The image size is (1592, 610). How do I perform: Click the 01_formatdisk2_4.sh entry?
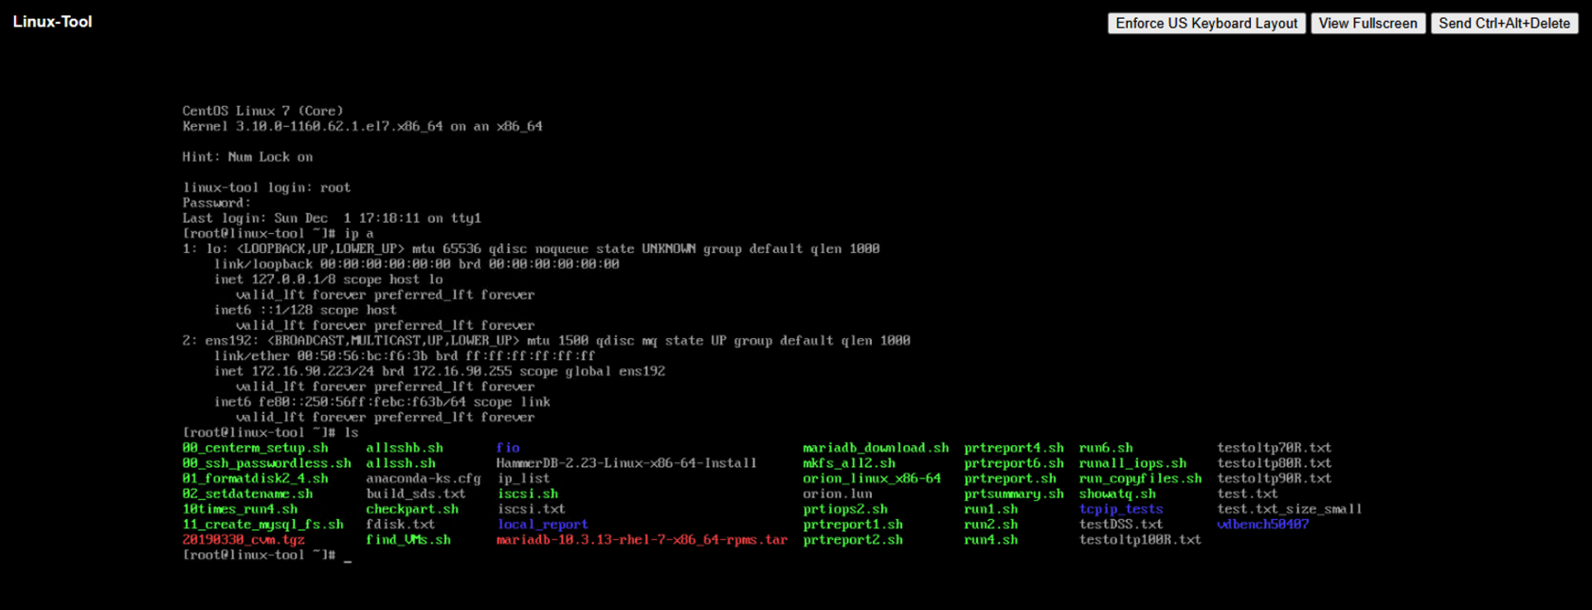point(255,478)
